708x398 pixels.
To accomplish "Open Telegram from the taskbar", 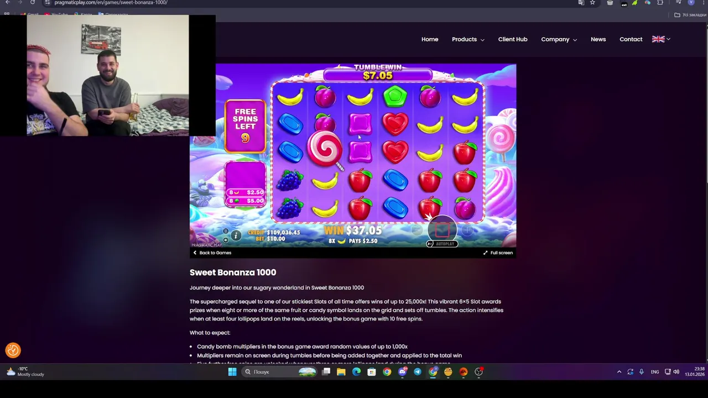I will [418, 372].
